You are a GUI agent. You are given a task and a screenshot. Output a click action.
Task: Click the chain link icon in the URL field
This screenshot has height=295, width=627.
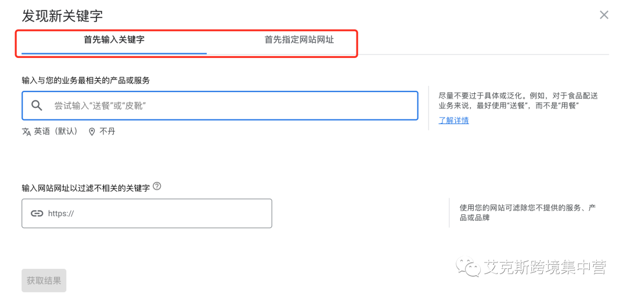click(x=37, y=213)
